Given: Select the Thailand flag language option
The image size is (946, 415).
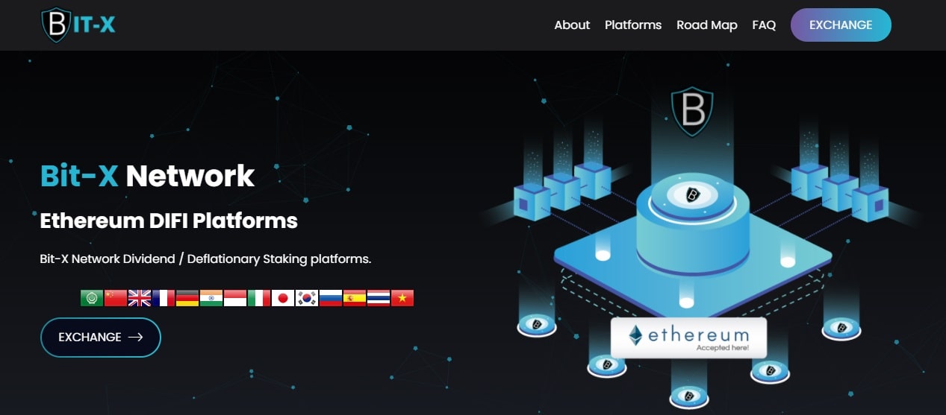Looking at the screenshot, I should [379, 298].
